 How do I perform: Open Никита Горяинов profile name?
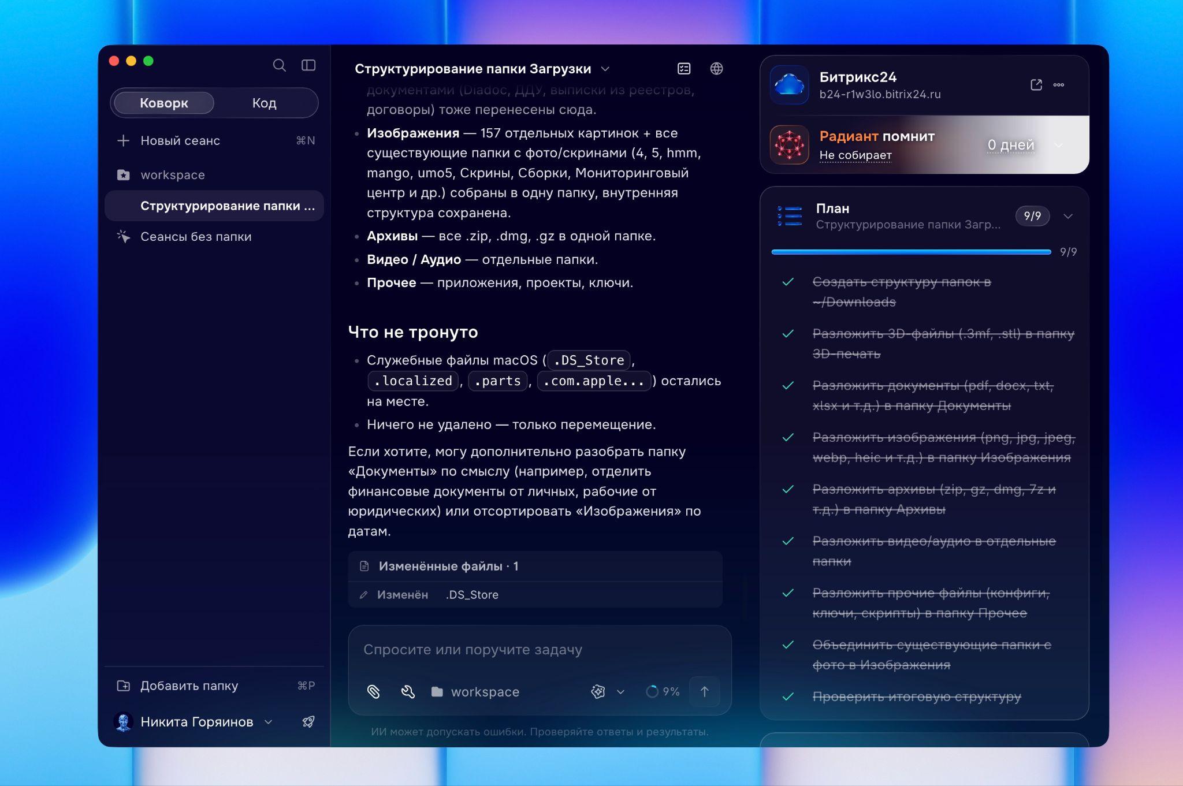click(x=197, y=722)
